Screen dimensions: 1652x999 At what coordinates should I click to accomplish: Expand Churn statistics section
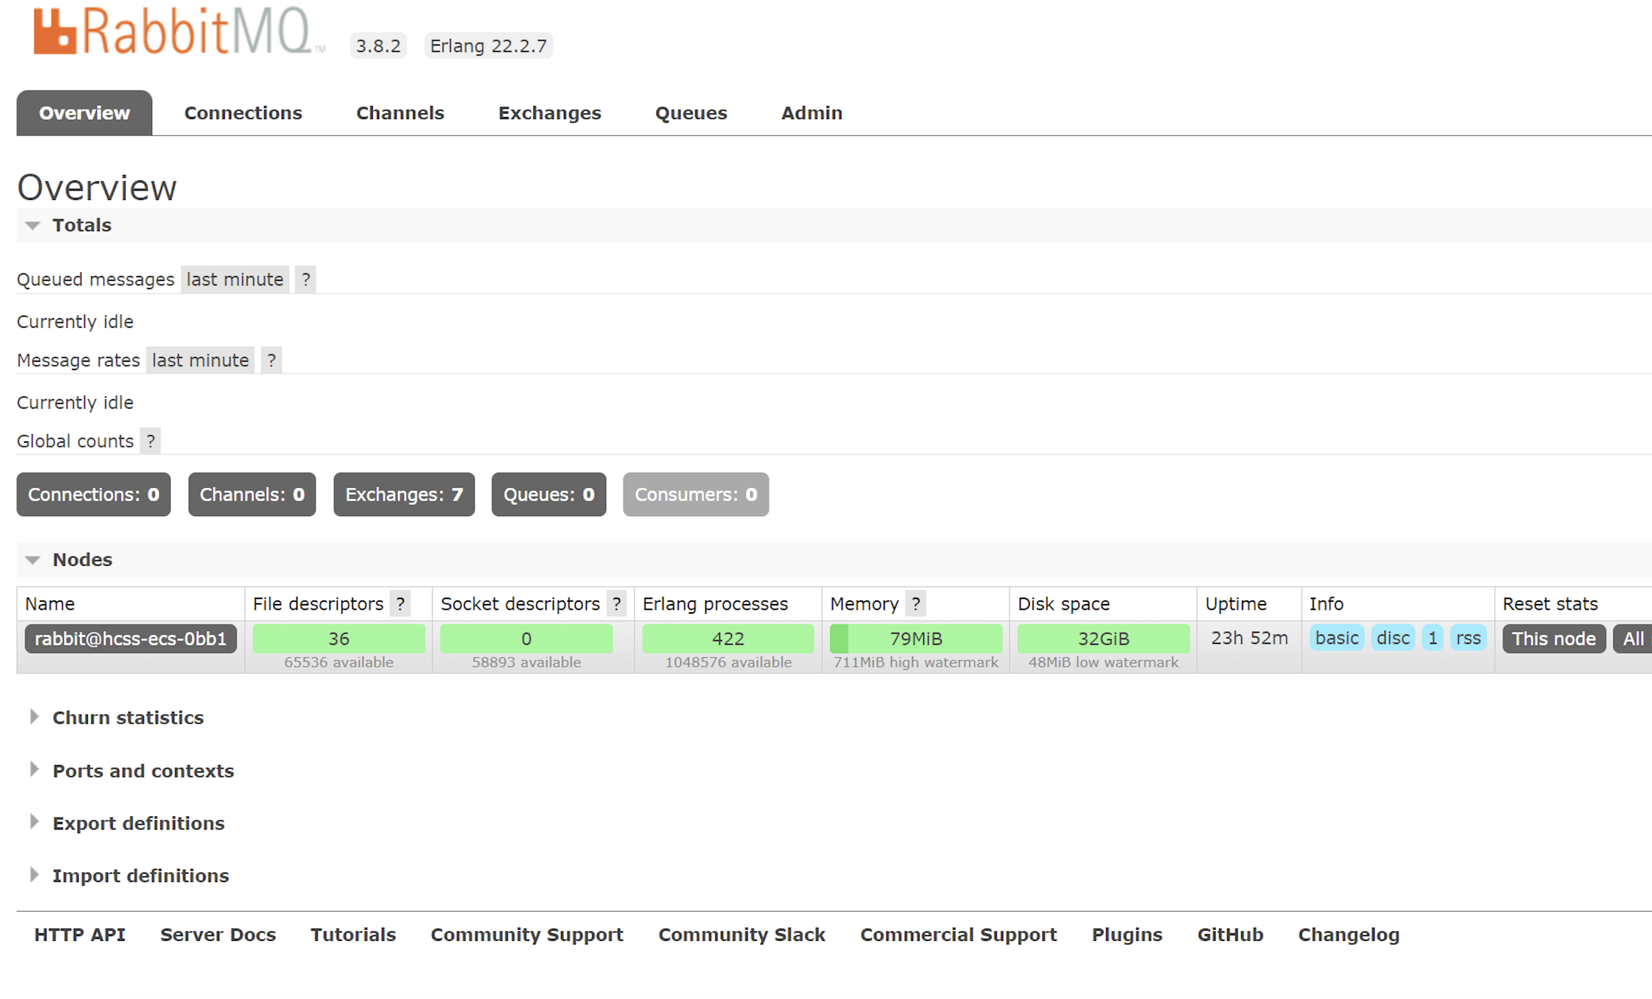[127, 717]
